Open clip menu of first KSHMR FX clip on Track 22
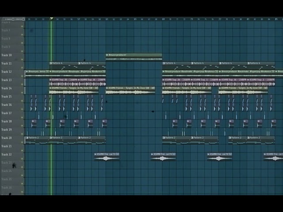Image resolution: width=283 pixels, height=212 pixels. pos(96,154)
